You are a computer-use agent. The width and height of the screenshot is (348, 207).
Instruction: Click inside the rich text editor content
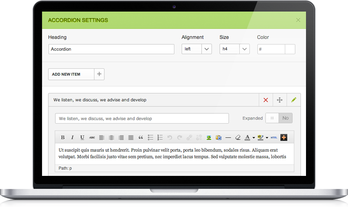click(174, 154)
